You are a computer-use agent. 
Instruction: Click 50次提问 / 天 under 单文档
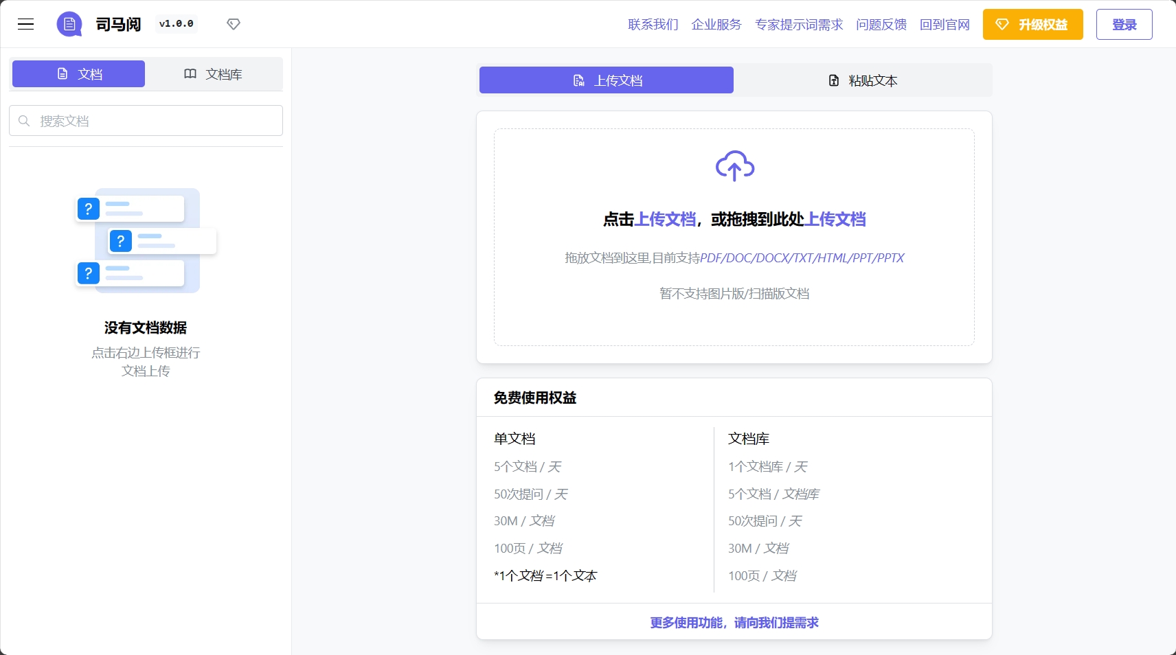pyautogui.click(x=531, y=494)
